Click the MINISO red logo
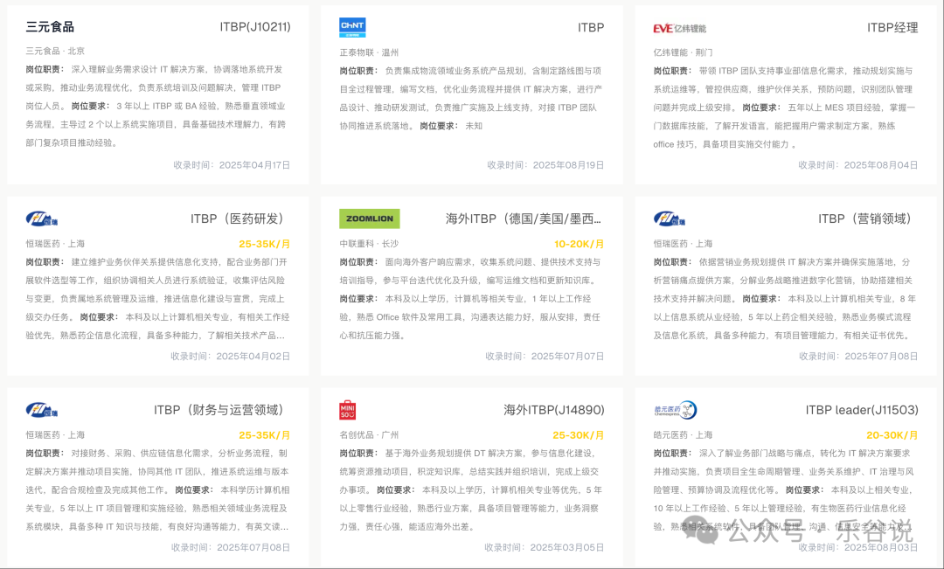944x569 pixels. [347, 410]
